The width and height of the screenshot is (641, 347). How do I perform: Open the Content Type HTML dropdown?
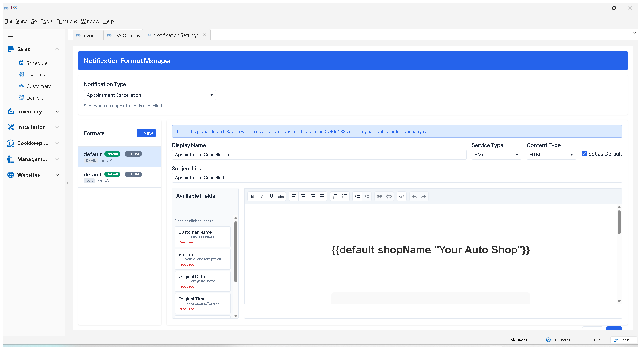(551, 155)
